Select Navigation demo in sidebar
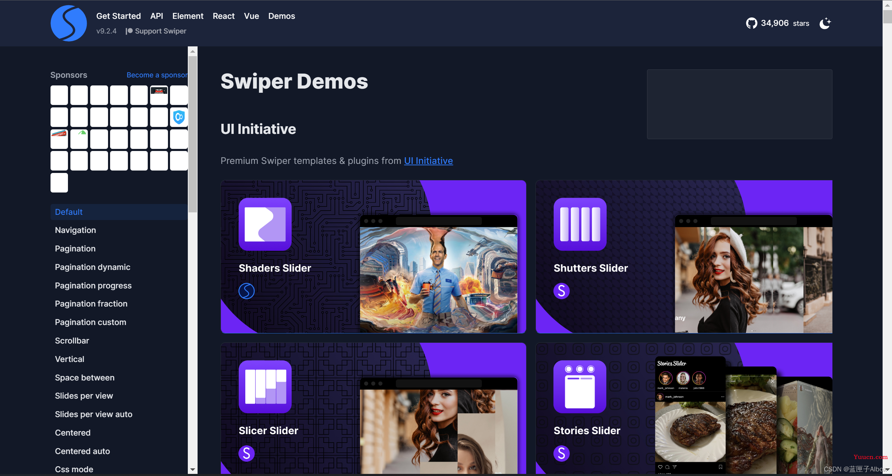 pyautogui.click(x=76, y=230)
